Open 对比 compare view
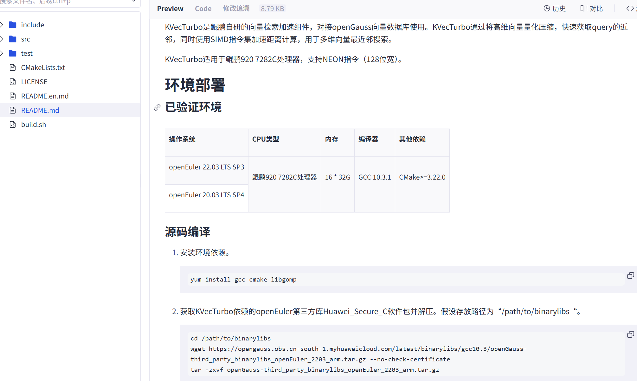Image resolution: width=637 pixels, height=381 pixels. point(591,9)
